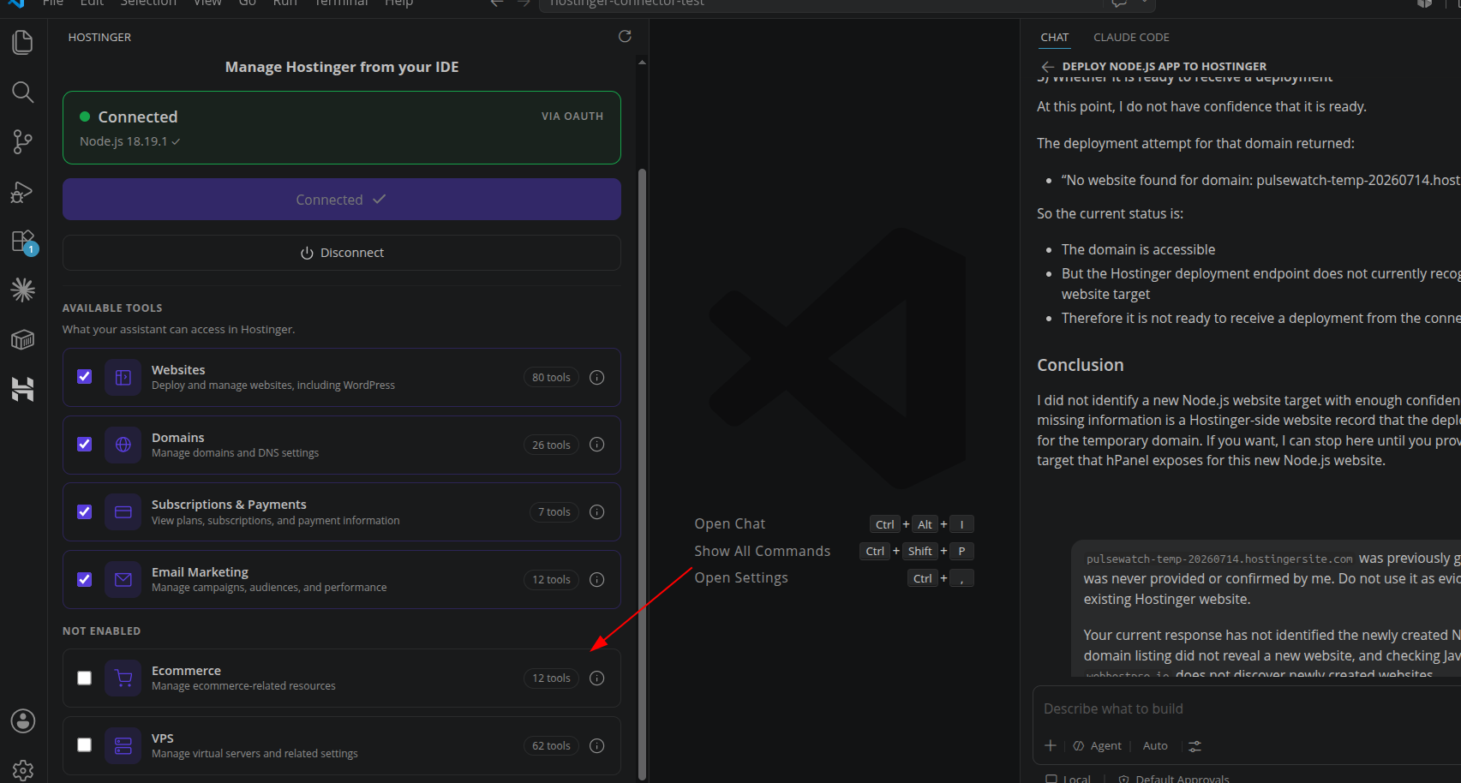Open the Extensions view with badge
Viewport: 1461px width, 783px height.
pyautogui.click(x=23, y=242)
